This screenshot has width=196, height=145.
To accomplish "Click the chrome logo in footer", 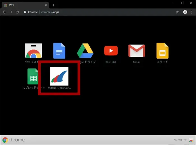I will click(13, 140).
